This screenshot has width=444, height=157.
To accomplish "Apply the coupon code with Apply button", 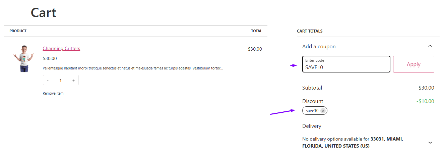I will (414, 64).
